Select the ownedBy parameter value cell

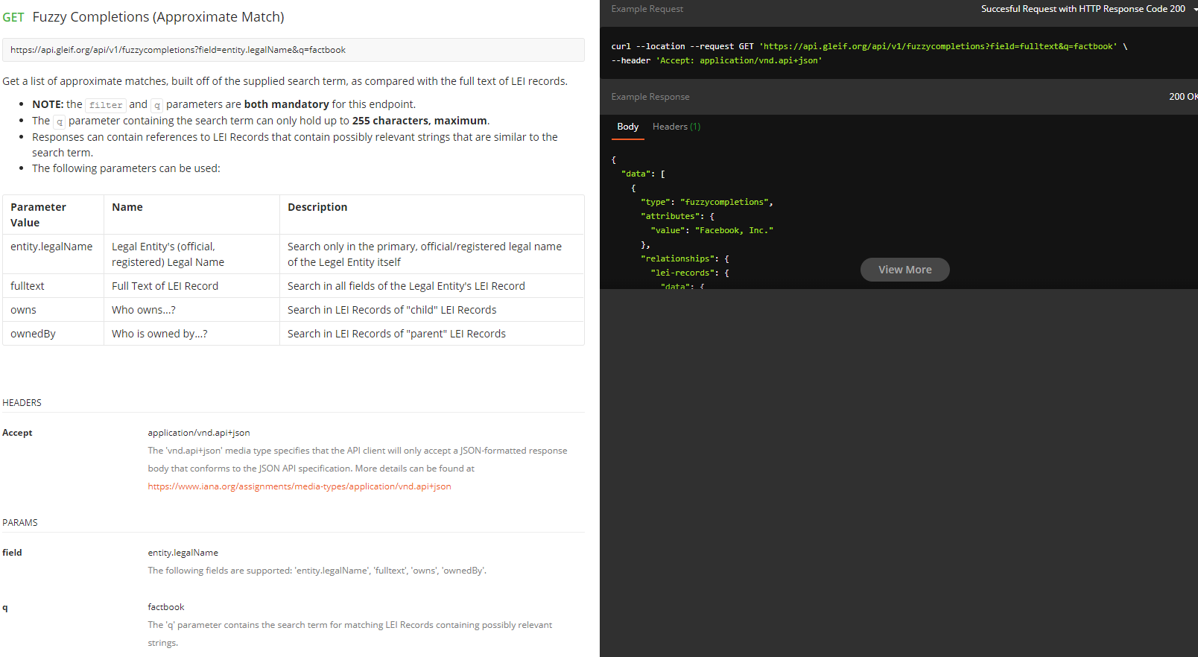33,334
